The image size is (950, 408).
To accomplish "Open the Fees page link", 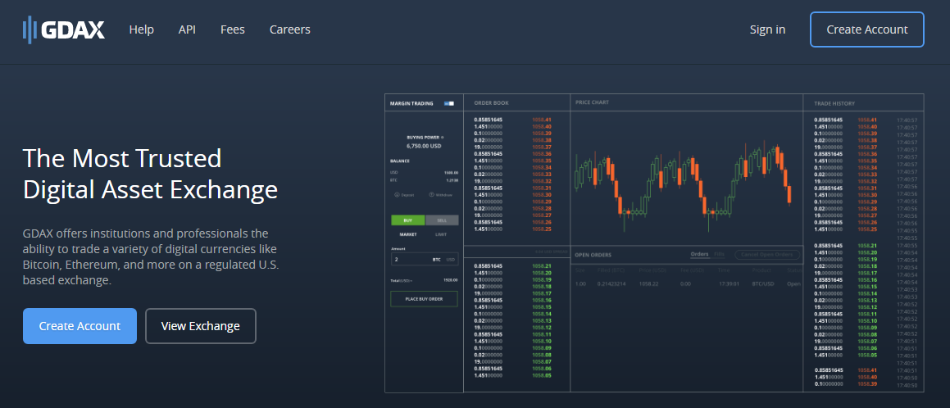I will [x=232, y=29].
